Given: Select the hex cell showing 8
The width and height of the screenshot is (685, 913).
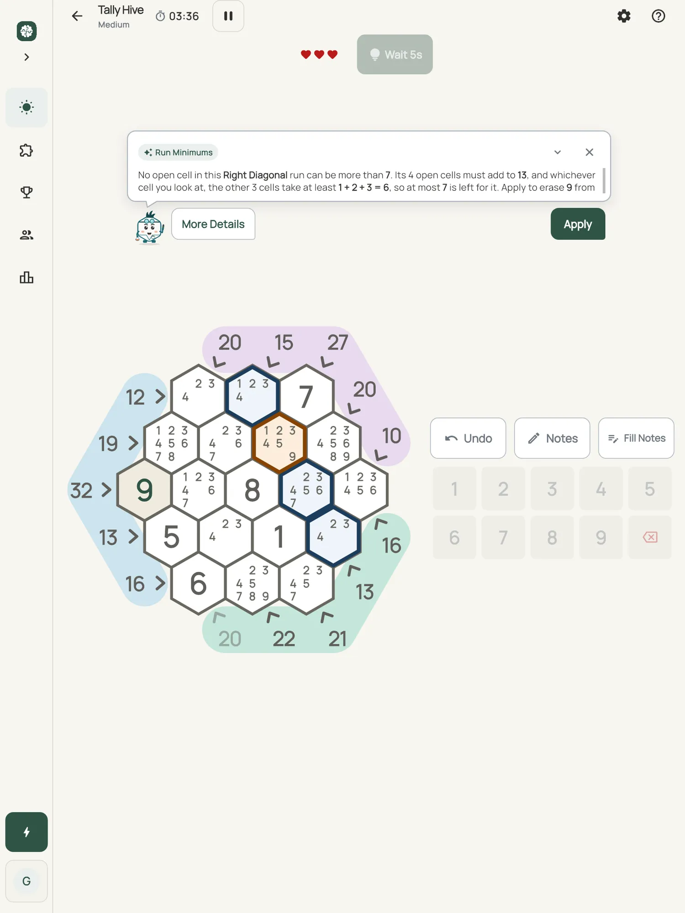Looking at the screenshot, I should tap(253, 490).
